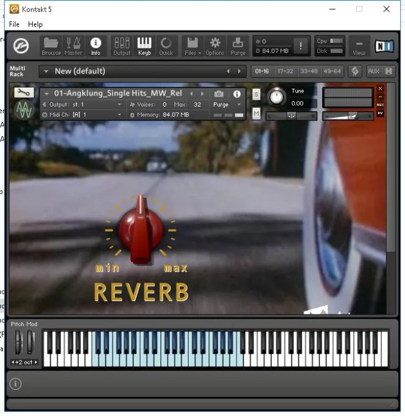Screen dimensions: 405x416
Task: Click the rack vertical scrollbar
Action: [x=390, y=167]
